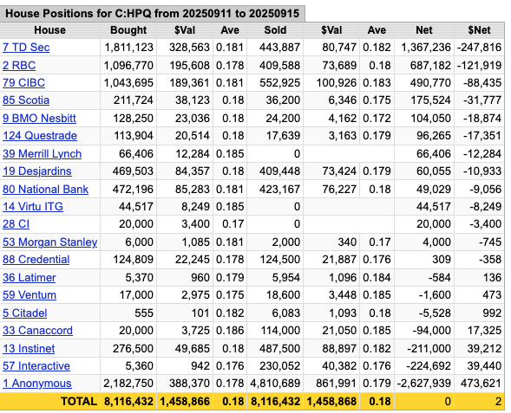The image size is (511, 413).
Task: Open the 2 RBC house link
Action: pyautogui.click(x=19, y=65)
